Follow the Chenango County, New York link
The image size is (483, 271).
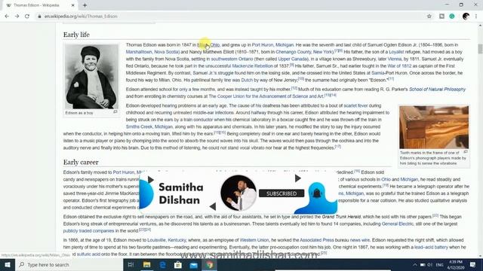304,52
